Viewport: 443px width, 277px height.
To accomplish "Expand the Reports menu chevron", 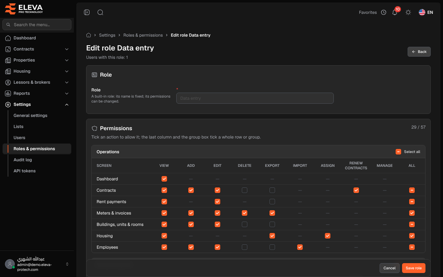I will pyautogui.click(x=67, y=93).
